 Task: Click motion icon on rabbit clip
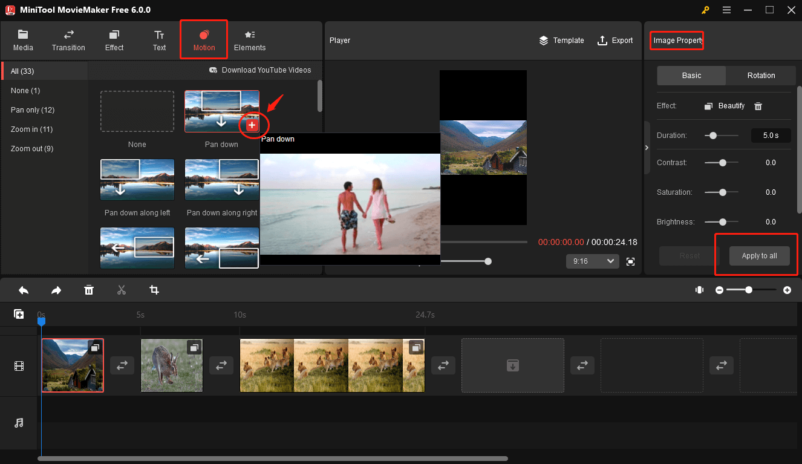pos(194,347)
